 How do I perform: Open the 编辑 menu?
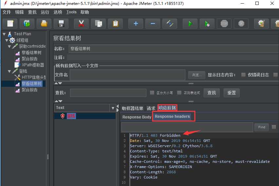click(19, 12)
